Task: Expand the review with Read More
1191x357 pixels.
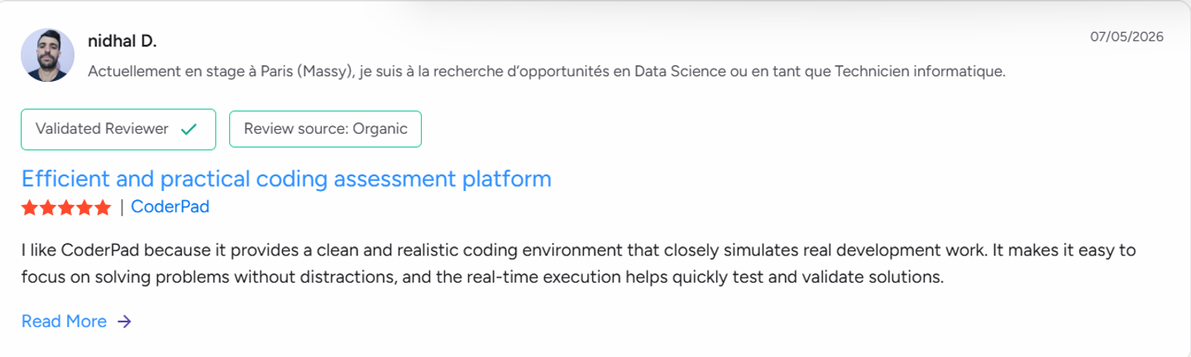Action: click(64, 321)
